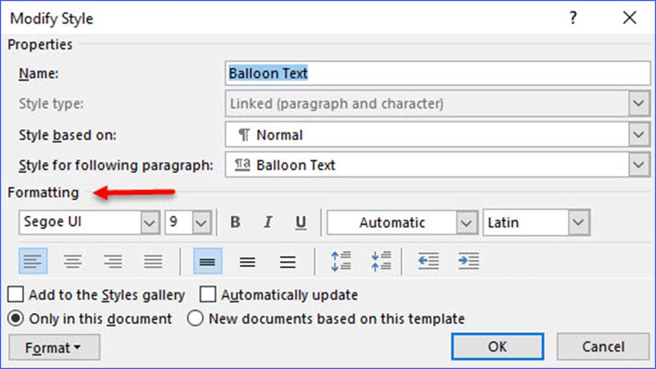Increase paragraph indent

(468, 261)
